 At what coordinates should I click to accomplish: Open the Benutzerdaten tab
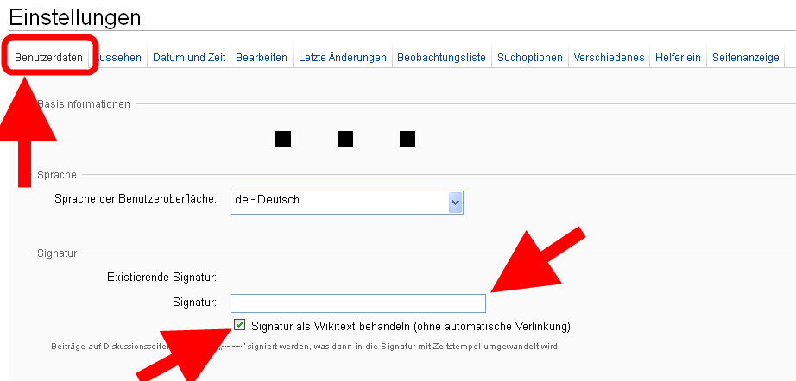(49, 58)
